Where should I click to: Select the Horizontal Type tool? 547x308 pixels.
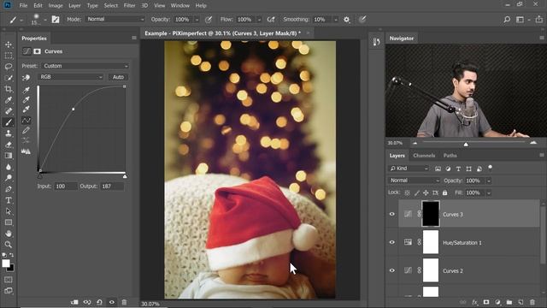[9, 200]
